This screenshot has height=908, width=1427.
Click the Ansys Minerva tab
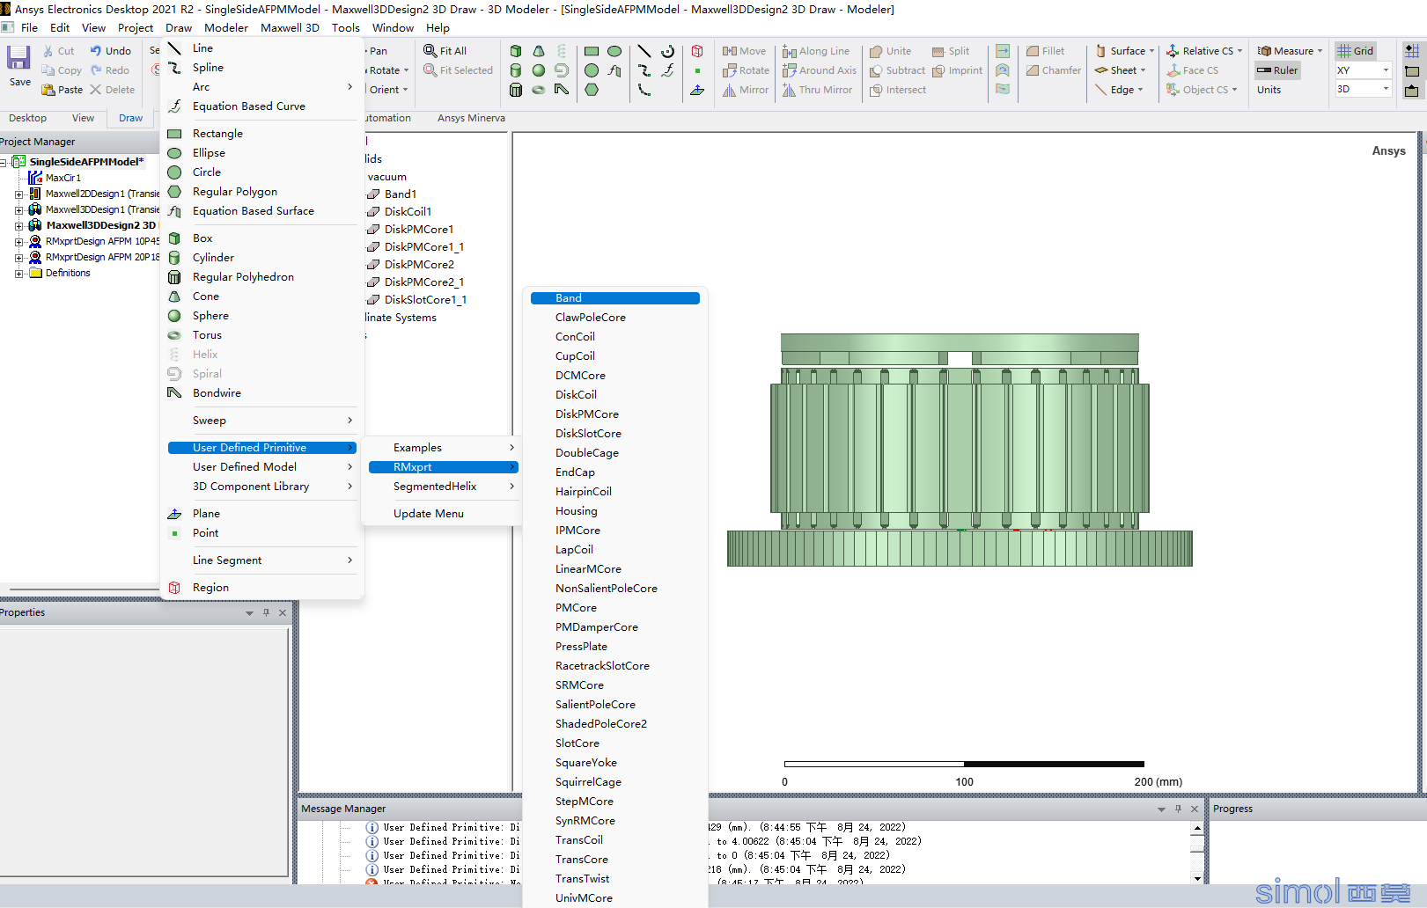471,118
